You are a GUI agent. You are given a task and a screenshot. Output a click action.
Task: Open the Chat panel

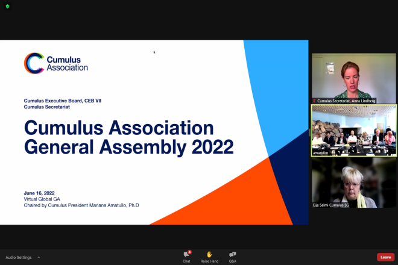pos(187,254)
